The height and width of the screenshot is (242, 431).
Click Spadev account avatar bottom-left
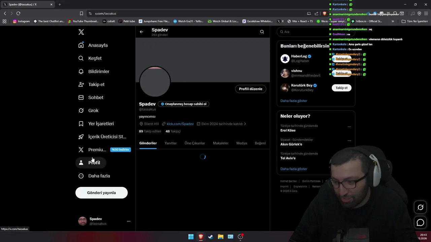(82, 221)
